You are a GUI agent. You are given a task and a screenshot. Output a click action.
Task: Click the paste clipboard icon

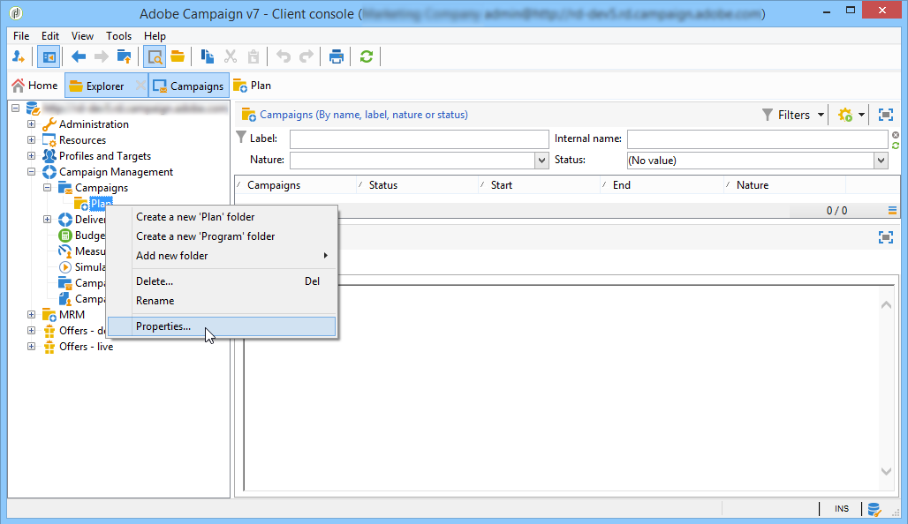pyautogui.click(x=253, y=56)
